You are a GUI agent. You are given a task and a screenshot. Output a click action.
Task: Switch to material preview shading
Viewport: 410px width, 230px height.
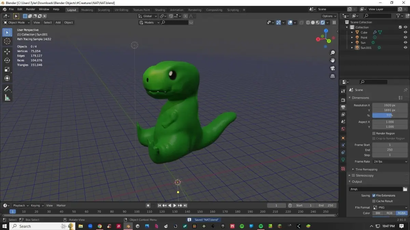coord(318,22)
